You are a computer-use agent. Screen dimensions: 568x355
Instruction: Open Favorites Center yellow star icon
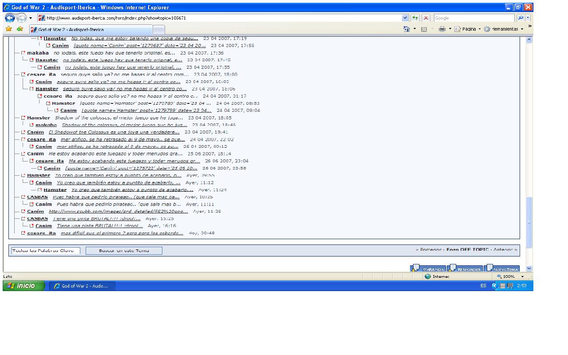point(8,29)
